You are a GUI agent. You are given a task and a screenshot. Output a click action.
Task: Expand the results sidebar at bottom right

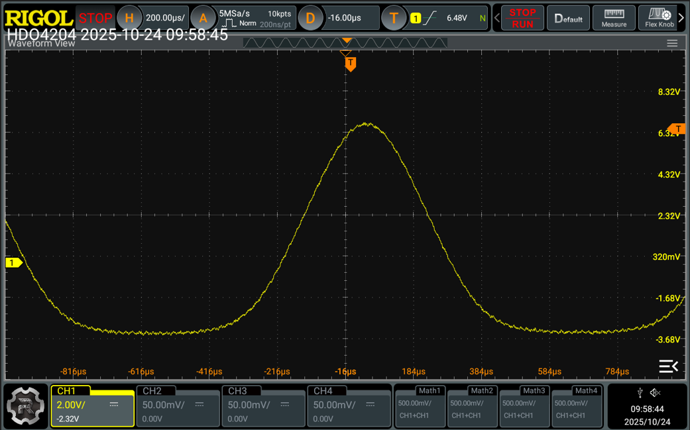(668, 366)
